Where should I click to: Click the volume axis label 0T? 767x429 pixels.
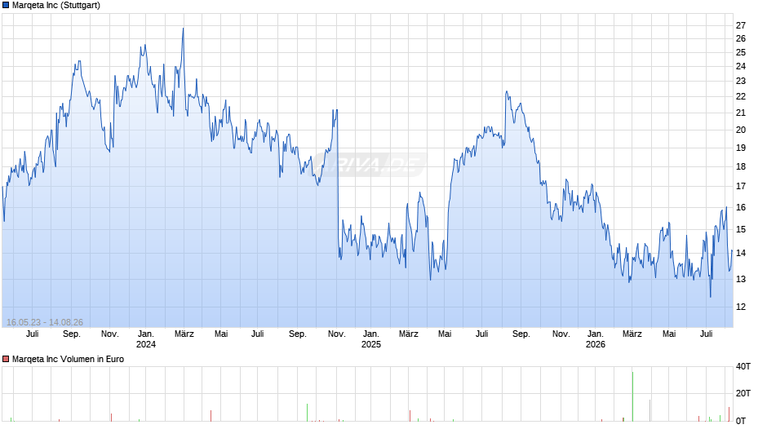[x=741, y=421]
